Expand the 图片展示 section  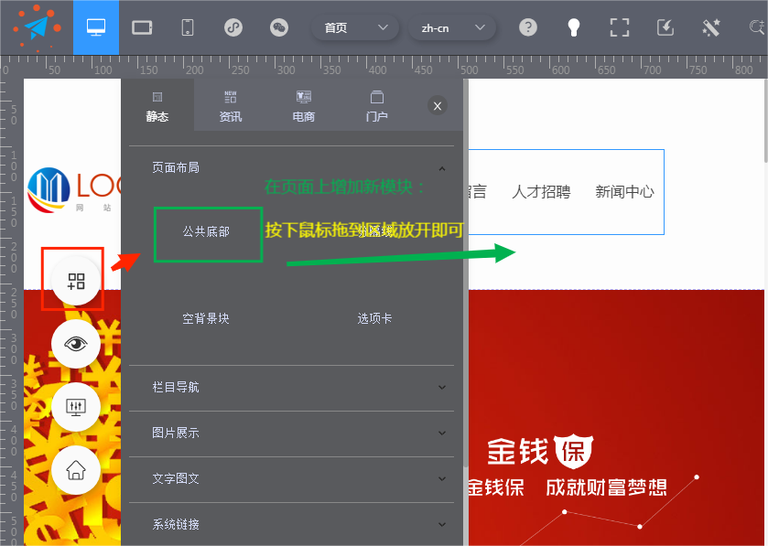(442, 434)
